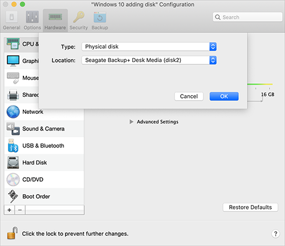The height and width of the screenshot is (246, 285).
Task: Click the Hard Disk drive icon
Action: pos(13,162)
